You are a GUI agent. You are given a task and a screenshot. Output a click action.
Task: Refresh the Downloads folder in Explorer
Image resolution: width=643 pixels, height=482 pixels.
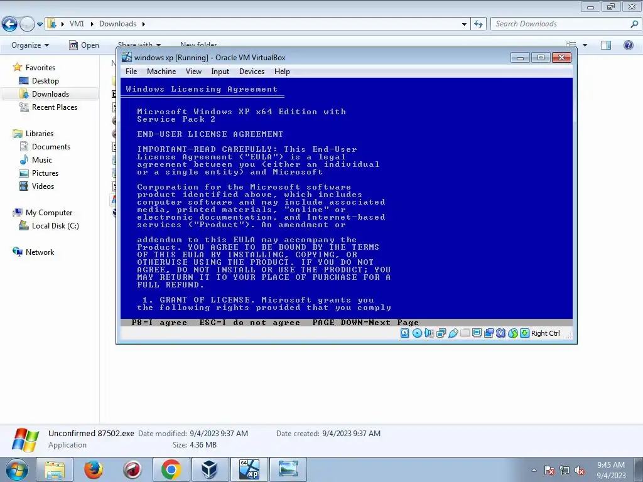pos(478,24)
